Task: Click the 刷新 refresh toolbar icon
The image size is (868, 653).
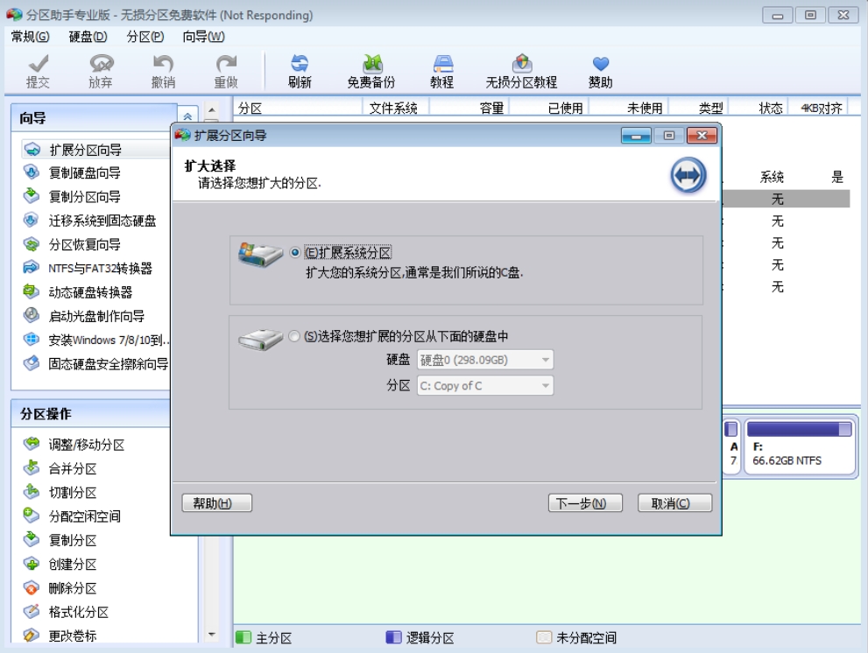Action: point(300,71)
